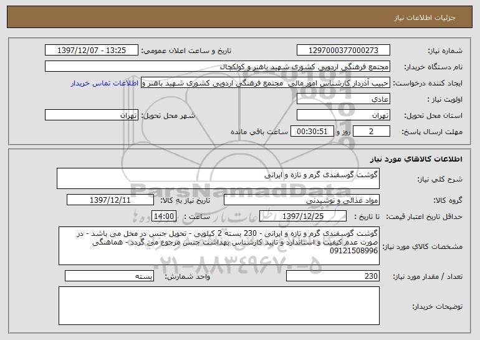480x340 pixels.
Task: Click the شرح کلی نیاز text area
Action: click(x=218, y=178)
